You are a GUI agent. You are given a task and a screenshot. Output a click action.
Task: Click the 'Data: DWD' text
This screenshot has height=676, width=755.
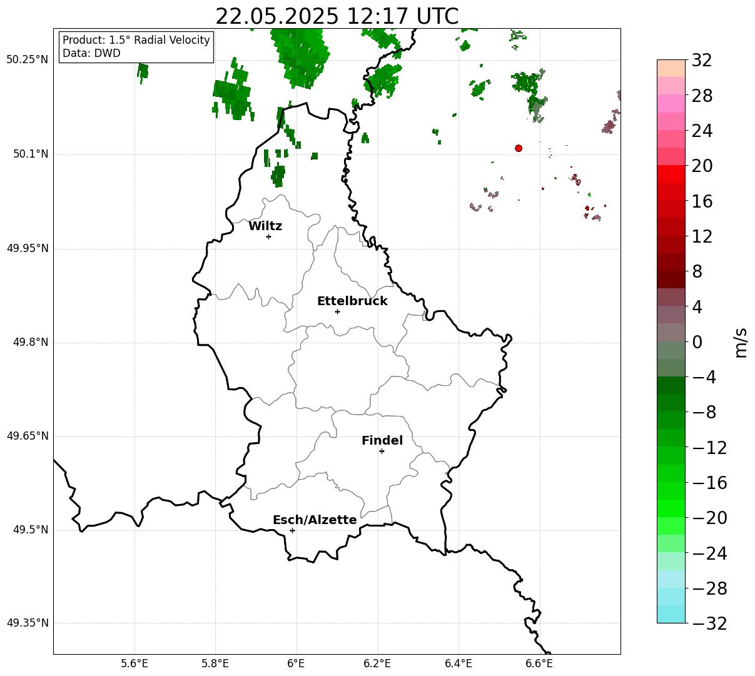91,54
